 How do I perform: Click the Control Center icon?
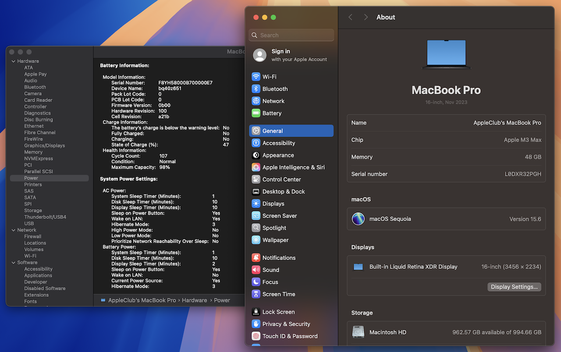256,180
